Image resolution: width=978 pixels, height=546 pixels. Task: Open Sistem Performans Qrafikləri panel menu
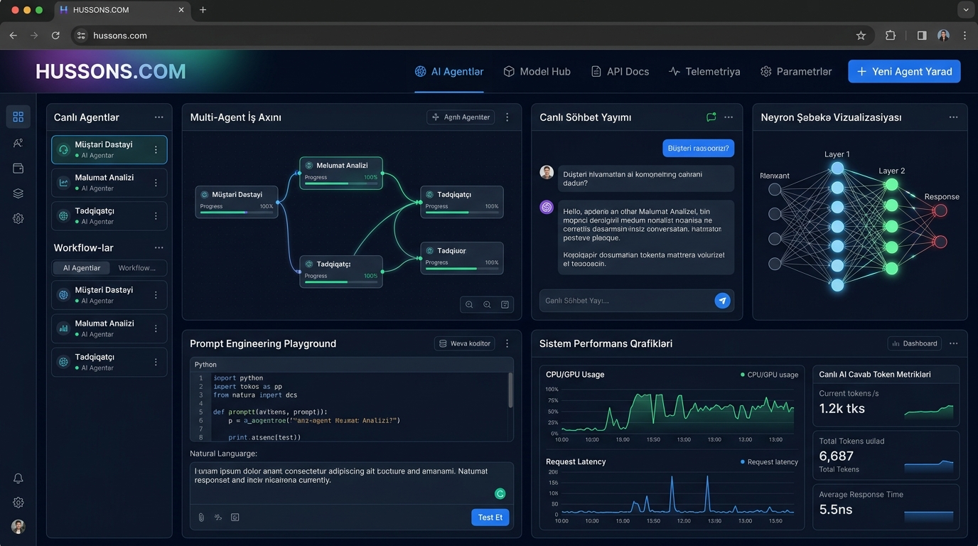tap(953, 343)
